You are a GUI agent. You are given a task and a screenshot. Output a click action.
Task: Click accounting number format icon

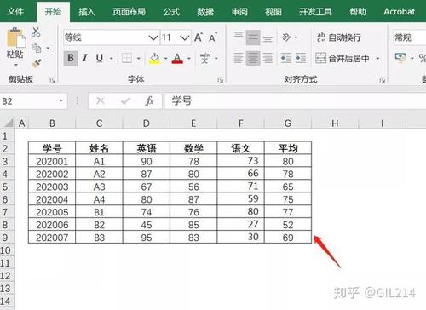400,58
